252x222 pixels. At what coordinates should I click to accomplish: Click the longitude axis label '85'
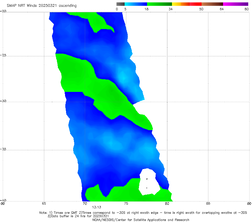208,204
